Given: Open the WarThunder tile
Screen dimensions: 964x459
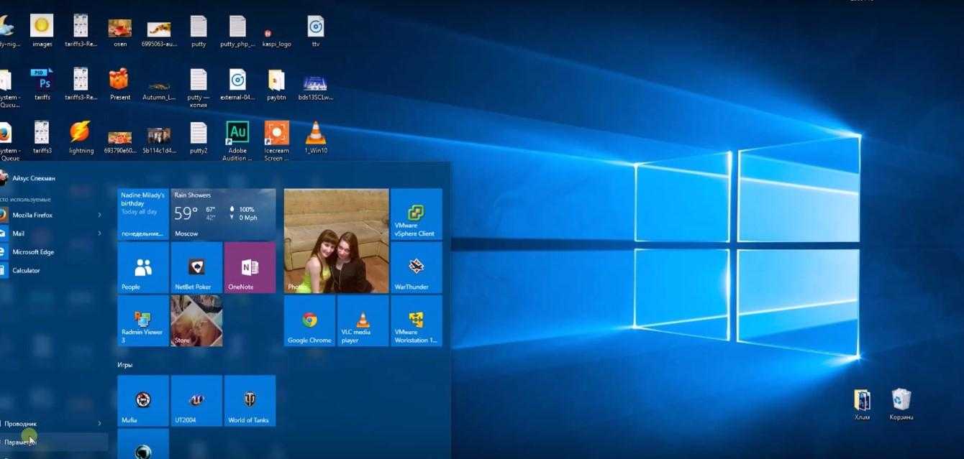Looking at the screenshot, I should (x=416, y=267).
